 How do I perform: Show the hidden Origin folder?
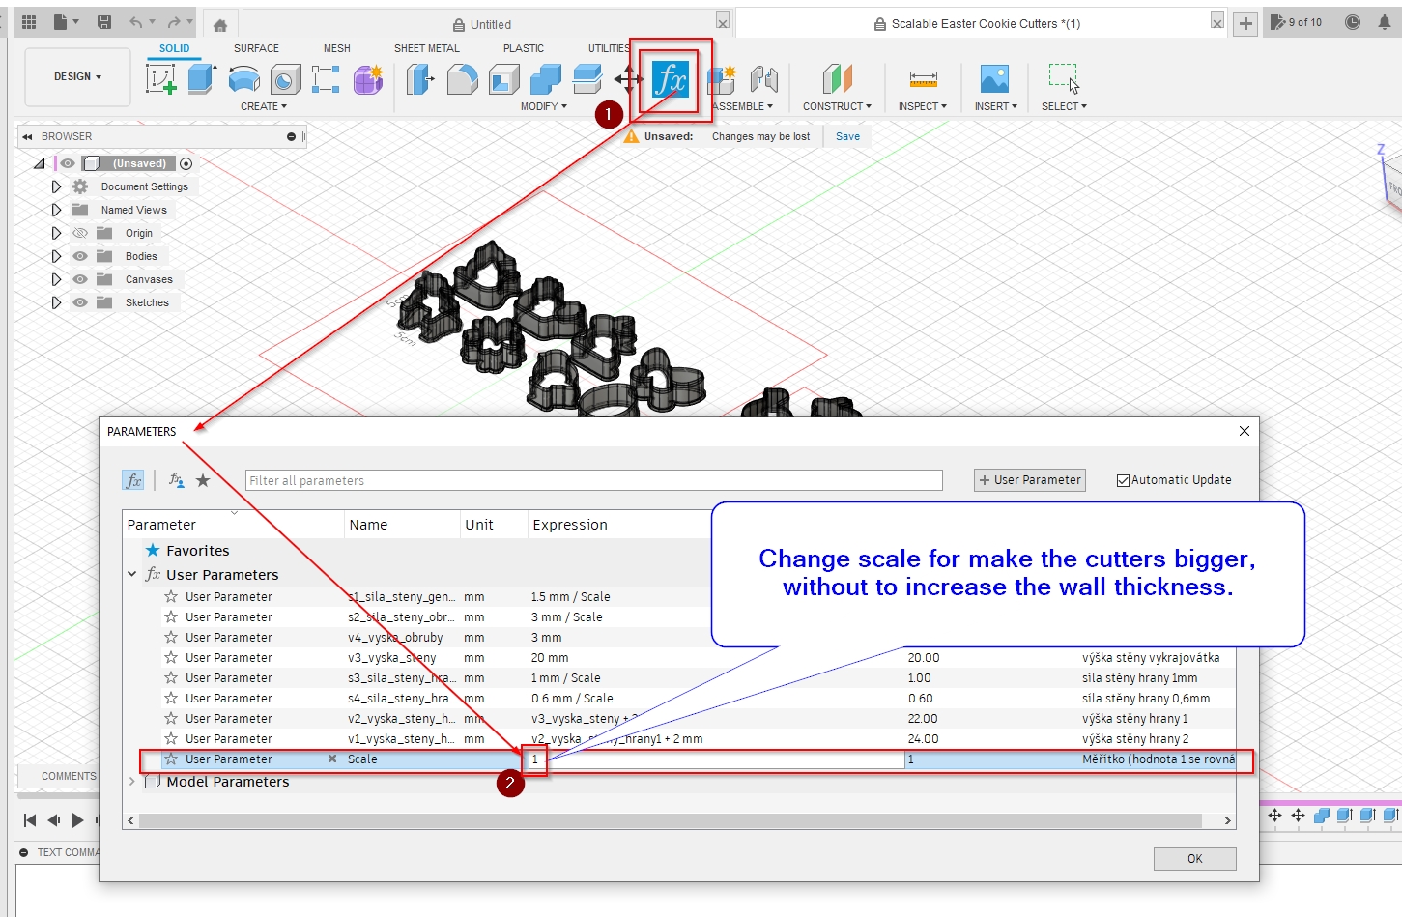pyautogui.click(x=80, y=233)
